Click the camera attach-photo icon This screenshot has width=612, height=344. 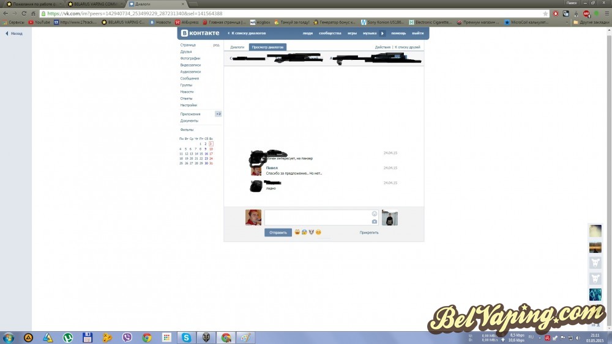coord(375,221)
